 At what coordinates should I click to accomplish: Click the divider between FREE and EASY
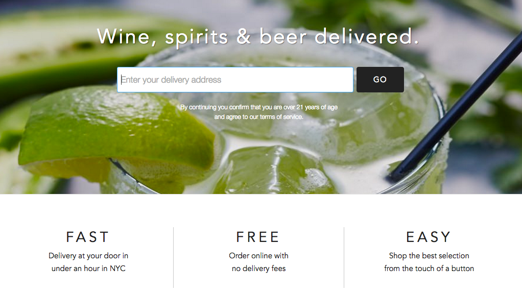click(x=344, y=257)
